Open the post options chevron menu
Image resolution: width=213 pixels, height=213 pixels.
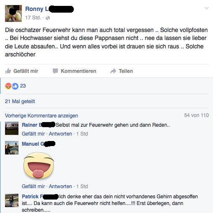[207, 8]
